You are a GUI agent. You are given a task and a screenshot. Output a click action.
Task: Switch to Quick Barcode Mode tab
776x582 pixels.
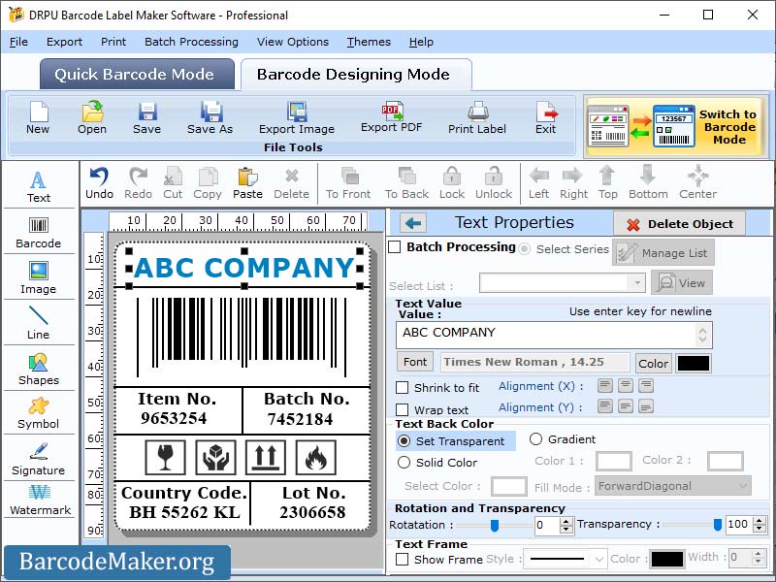(x=136, y=74)
